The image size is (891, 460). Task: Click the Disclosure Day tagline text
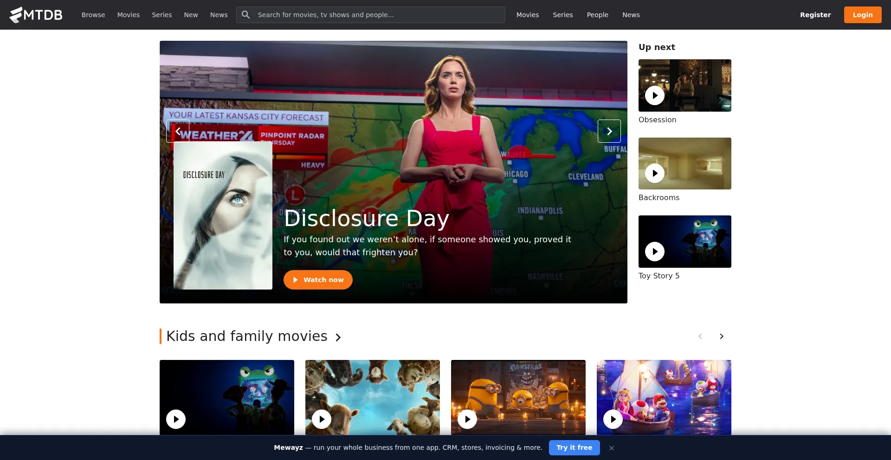pos(427,246)
